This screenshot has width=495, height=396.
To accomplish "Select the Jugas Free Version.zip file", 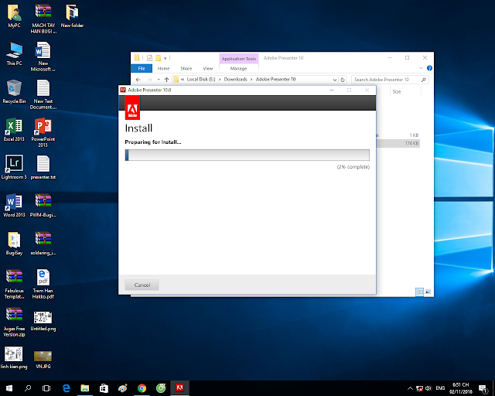I will pyautogui.click(x=14, y=322).
